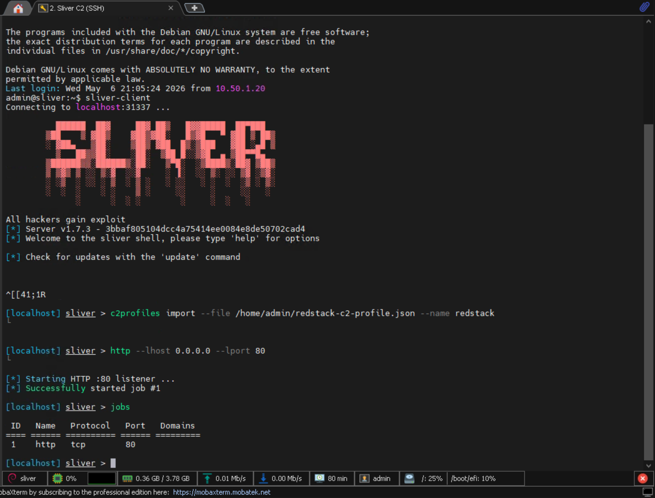Click the '0.01 Mb/s' upload speed text

click(230, 478)
